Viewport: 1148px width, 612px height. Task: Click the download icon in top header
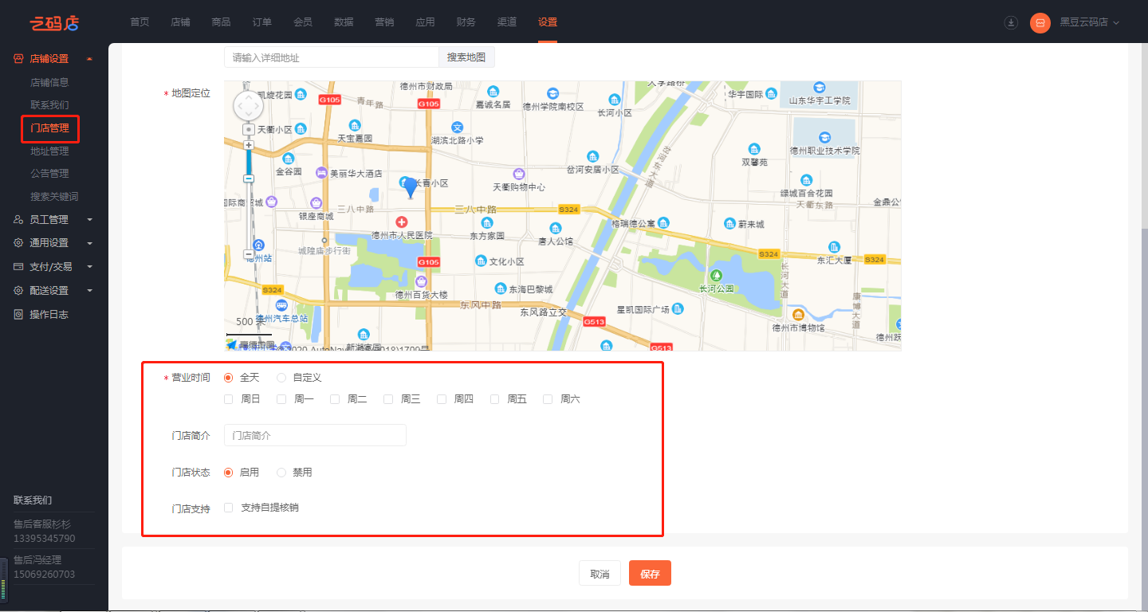point(1011,22)
